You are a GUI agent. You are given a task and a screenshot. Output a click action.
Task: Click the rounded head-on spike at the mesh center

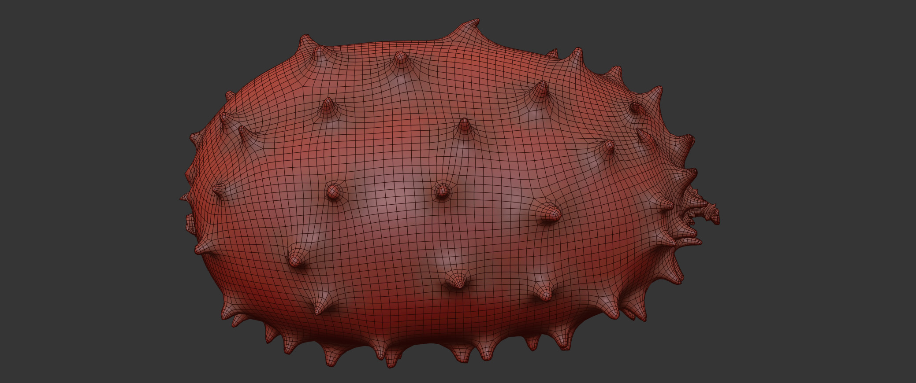[441, 191]
